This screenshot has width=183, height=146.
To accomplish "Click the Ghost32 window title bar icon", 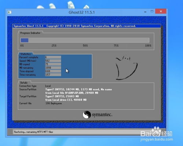I will pyautogui.click(x=10, y=12).
